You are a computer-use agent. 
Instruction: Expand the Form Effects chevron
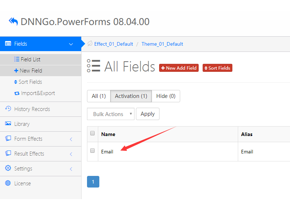[x=71, y=139]
